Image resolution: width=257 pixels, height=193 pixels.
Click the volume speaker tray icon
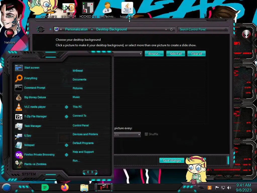[x=229, y=187]
